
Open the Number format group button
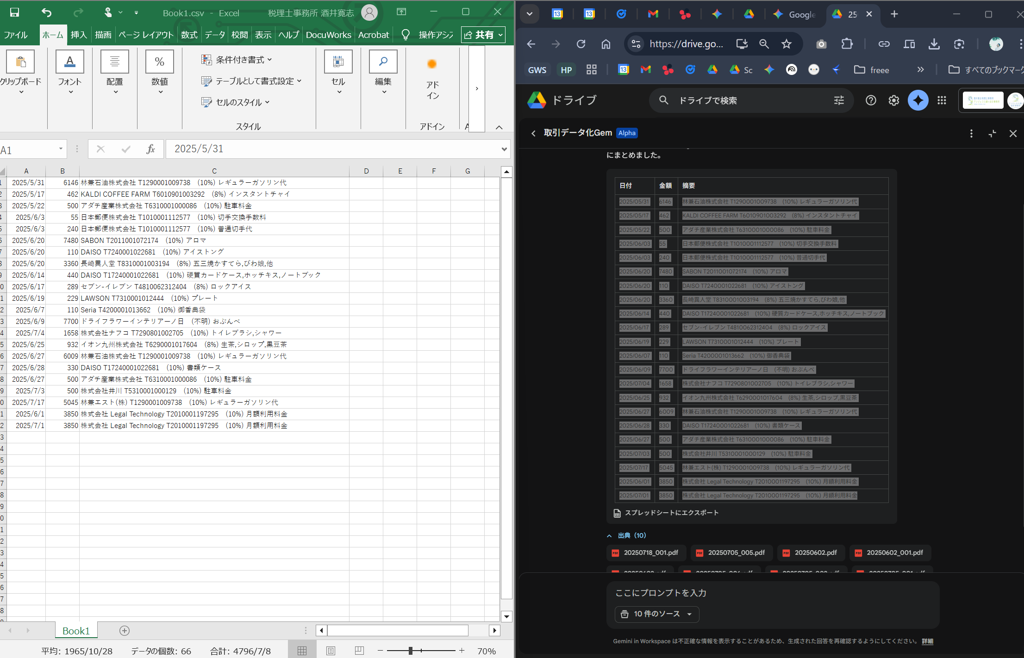[160, 73]
